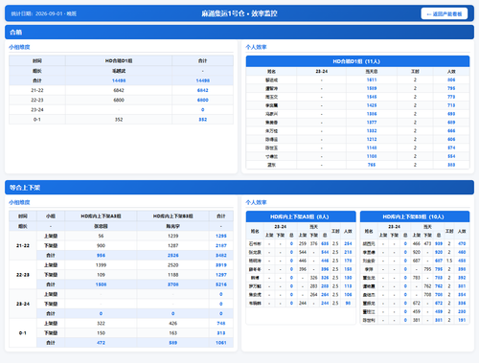The width and height of the screenshot is (479, 363).
Task: Click value 6800 in the HD合箱D1组 column
Action: 119,100
